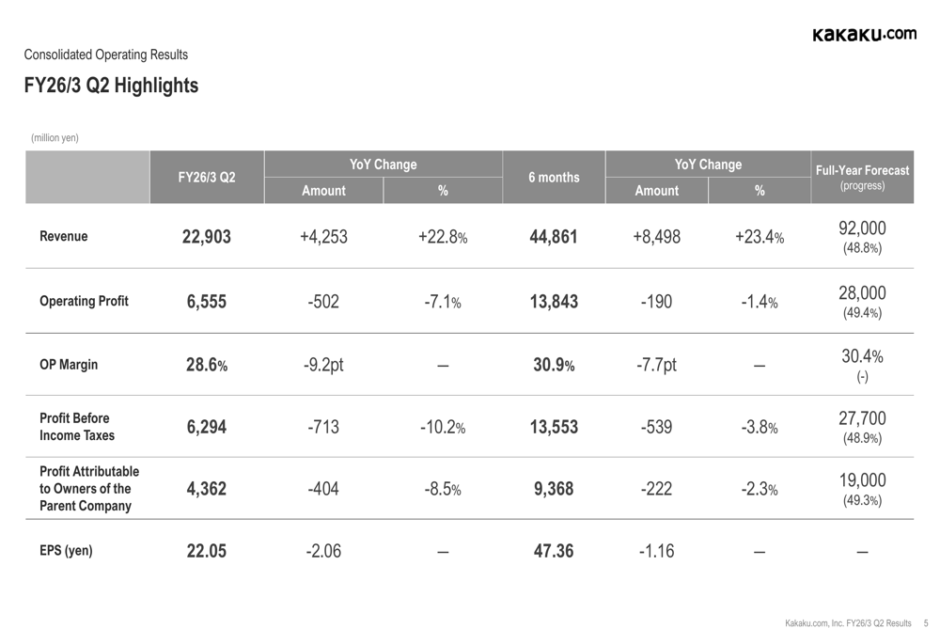Click the Profit Before Income Taxes label
Image resolution: width=940 pixels, height=644 pixels.
coord(74,427)
